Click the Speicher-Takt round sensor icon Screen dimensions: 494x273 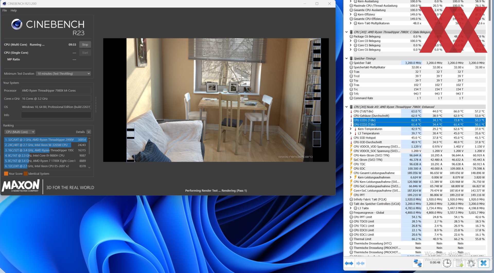click(351, 63)
